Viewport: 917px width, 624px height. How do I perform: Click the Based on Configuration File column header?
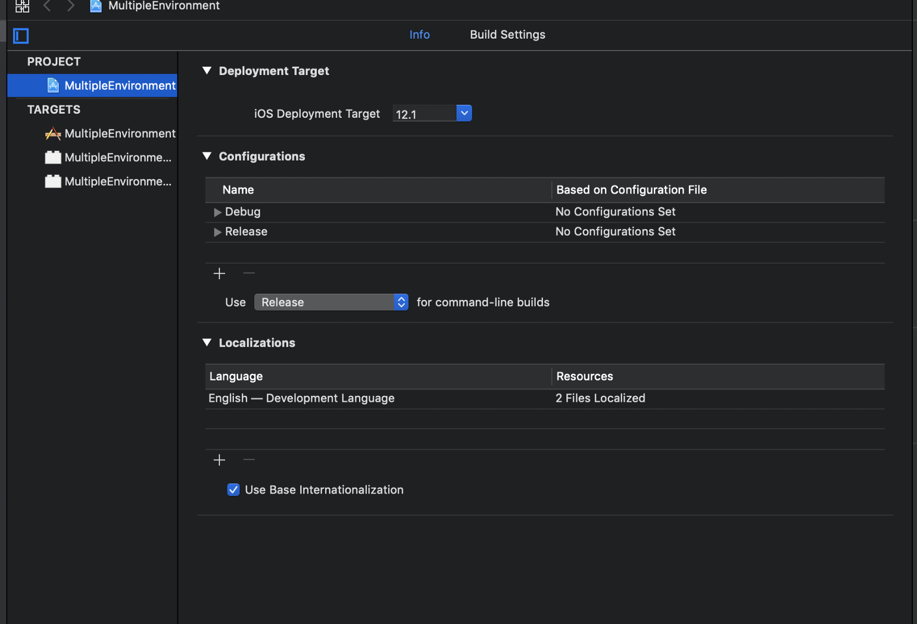coord(631,190)
